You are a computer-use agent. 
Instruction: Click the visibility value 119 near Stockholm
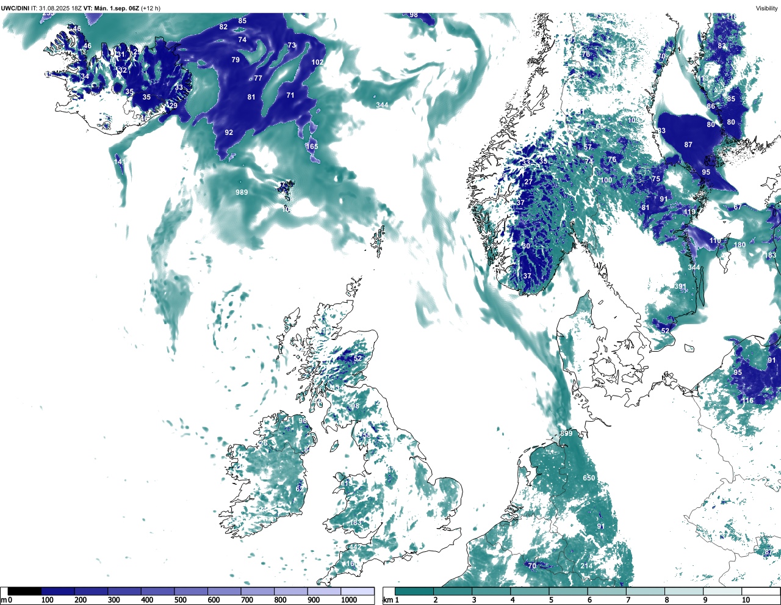pyautogui.click(x=689, y=212)
